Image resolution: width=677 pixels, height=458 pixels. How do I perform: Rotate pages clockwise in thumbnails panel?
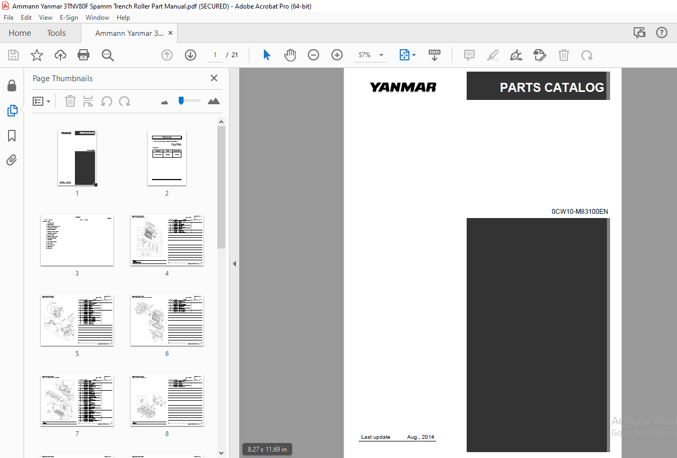[x=125, y=101]
